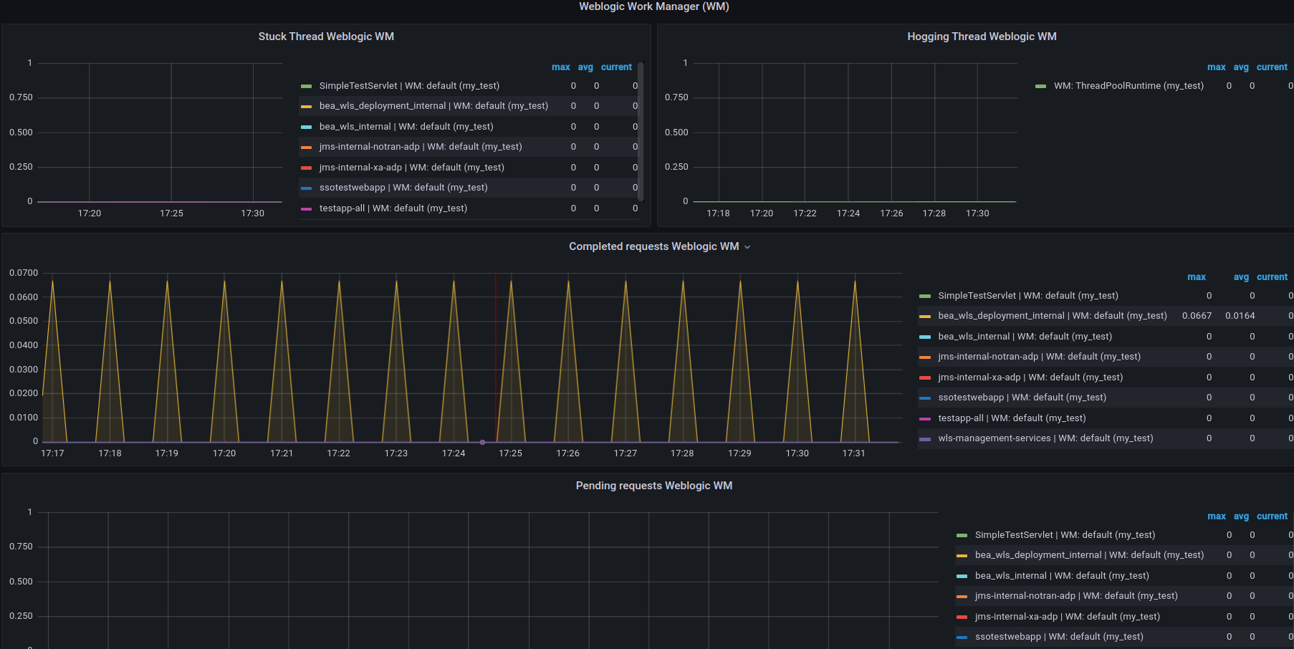Sort Completed requests legend by max

1197,277
